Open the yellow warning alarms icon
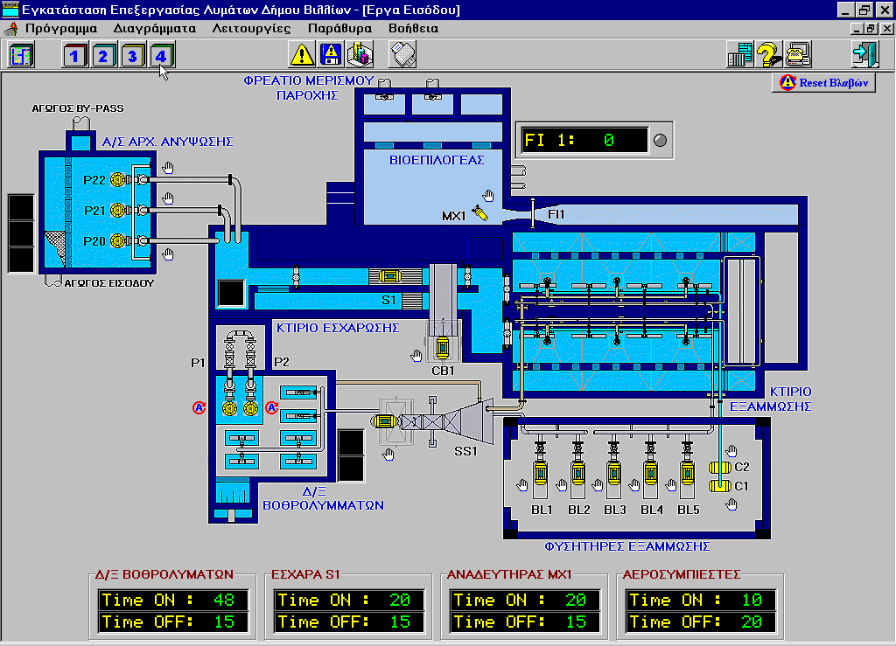Image resolution: width=896 pixels, height=646 pixels. (302, 55)
